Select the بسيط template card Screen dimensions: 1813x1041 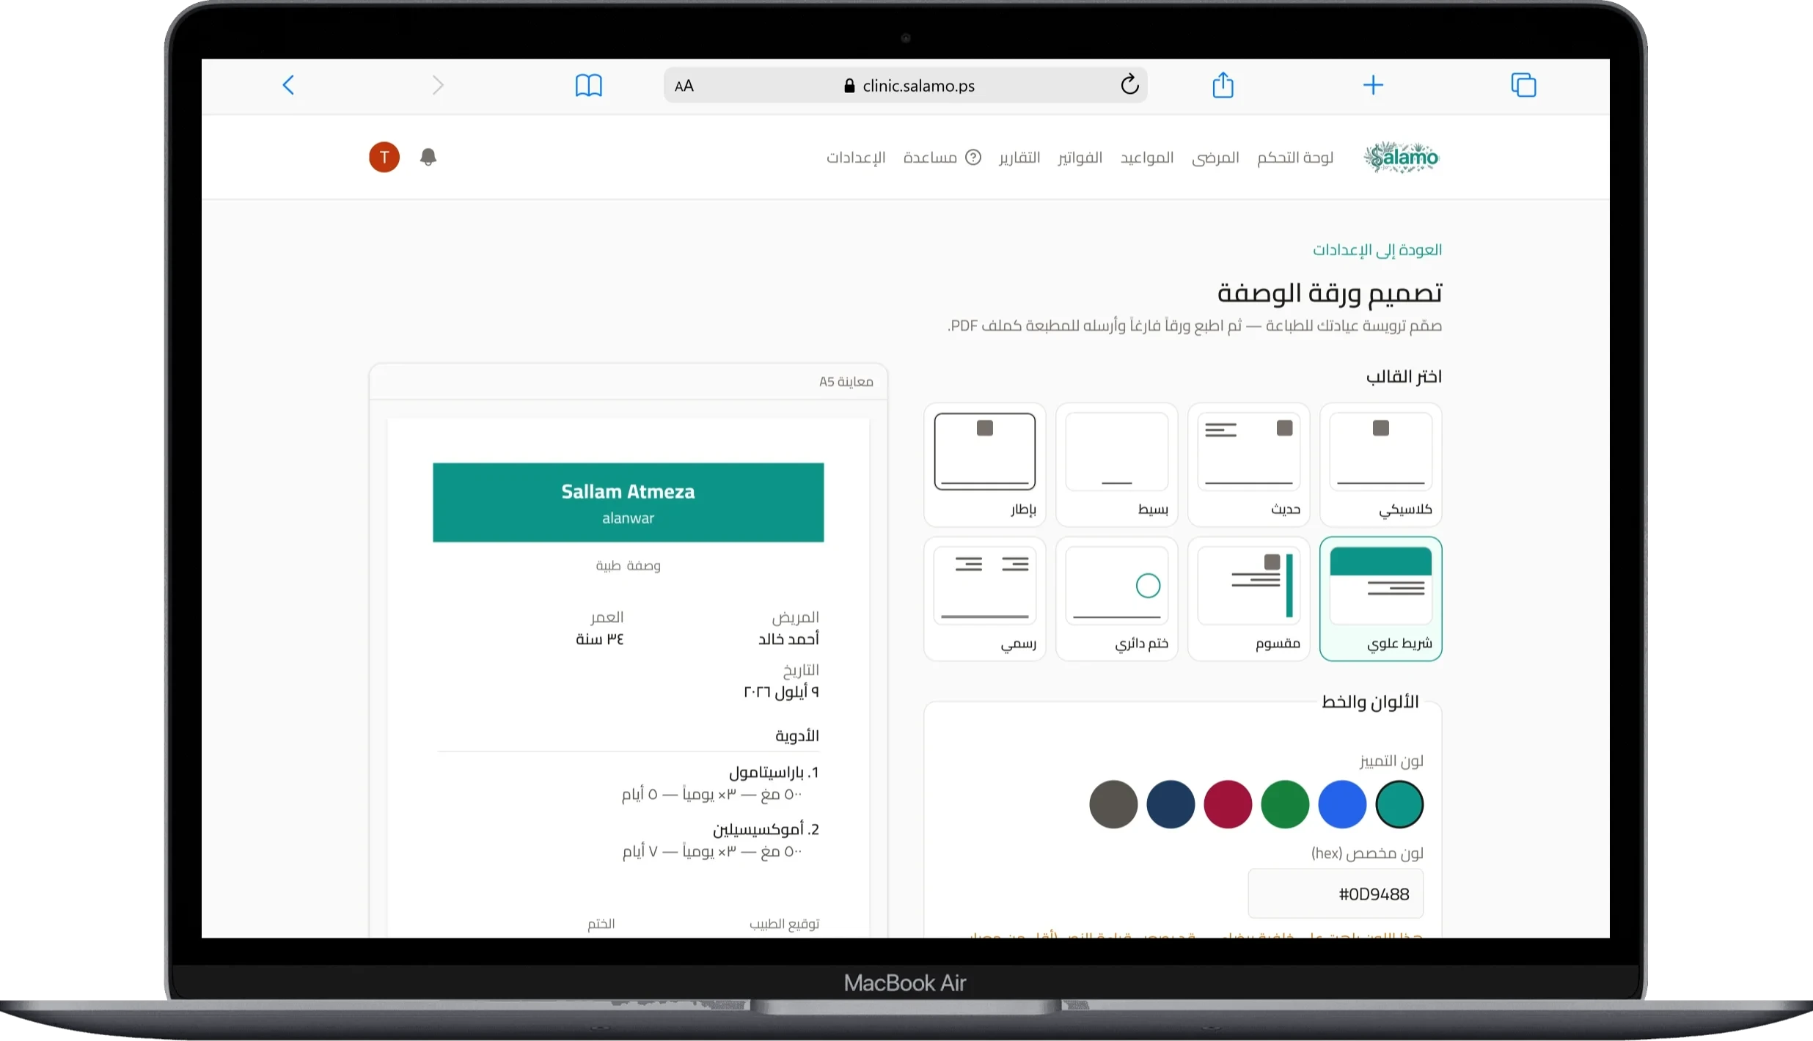tap(1116, 464)
